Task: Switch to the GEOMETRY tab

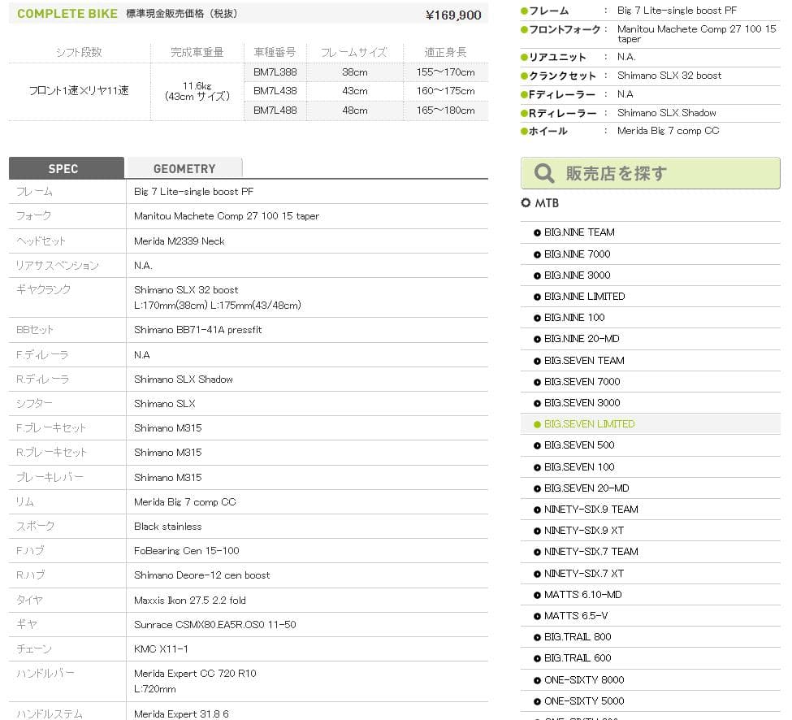Action: pos(184,168)
